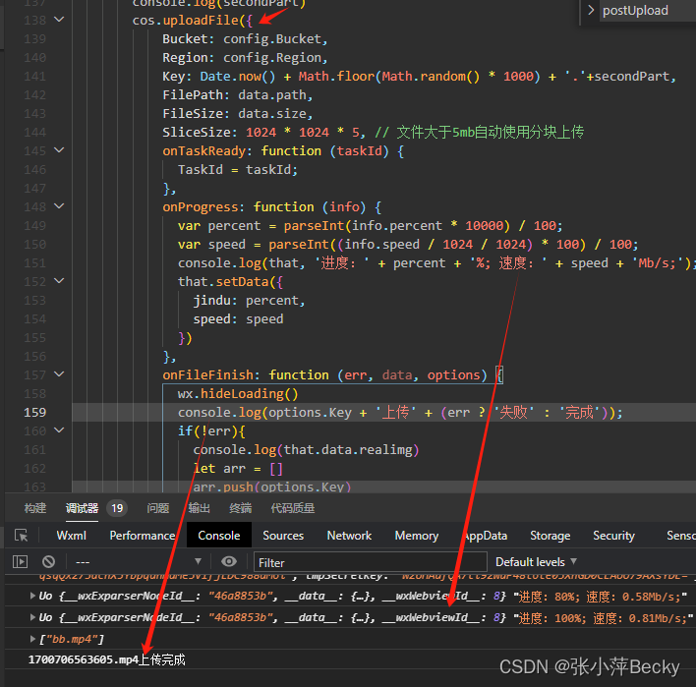Collapse the fold arrow at line 157
This screenshot has height=687, width=696.
[x=59, y=374]
